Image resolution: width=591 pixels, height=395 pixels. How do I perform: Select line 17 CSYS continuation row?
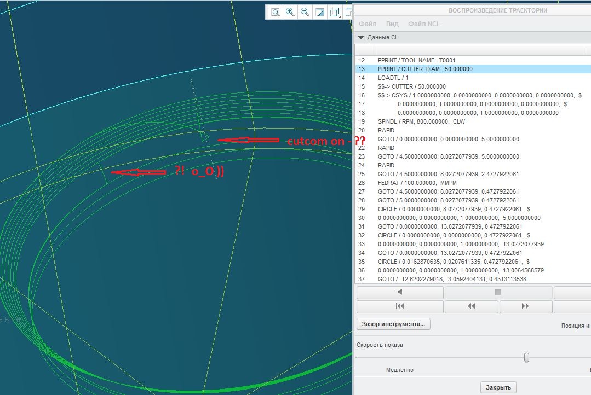point(473,104)
